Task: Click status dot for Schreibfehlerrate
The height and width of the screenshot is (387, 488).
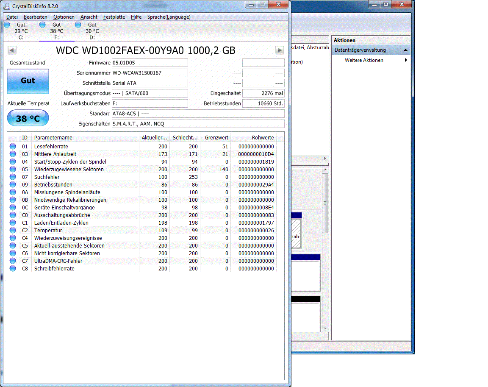Action: [13, 268]
